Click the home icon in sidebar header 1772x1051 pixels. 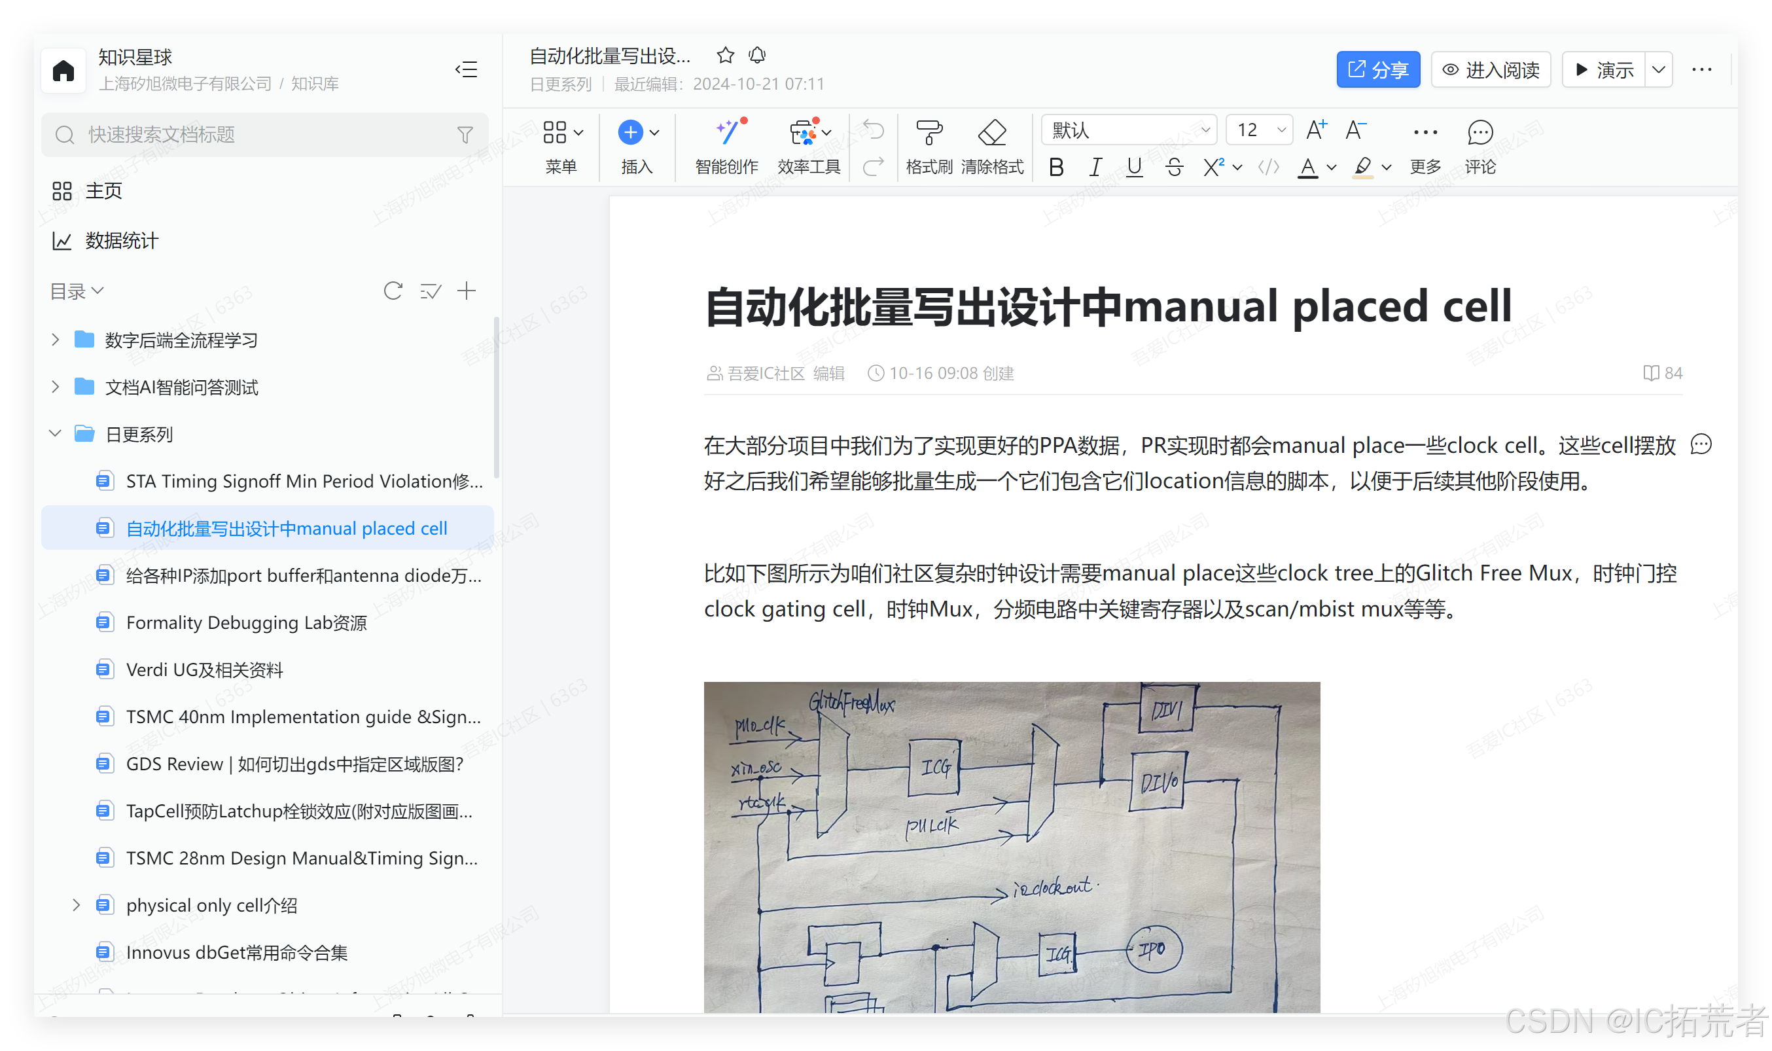coord(63,70)
